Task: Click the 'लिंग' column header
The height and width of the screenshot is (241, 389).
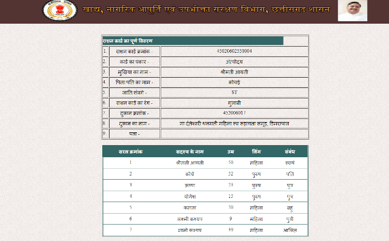Action: click(256, 151)
